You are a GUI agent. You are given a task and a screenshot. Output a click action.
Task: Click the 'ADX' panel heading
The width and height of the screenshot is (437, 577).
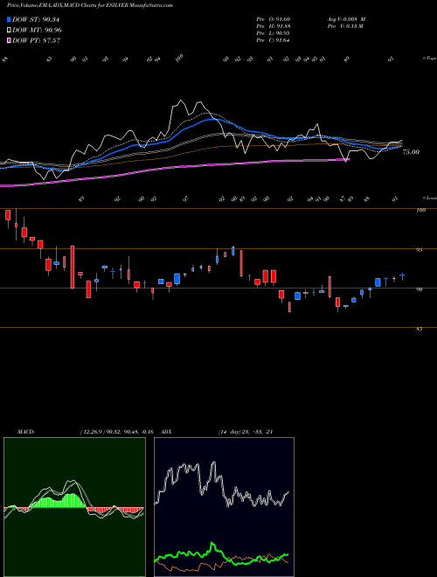coord(166,432)
